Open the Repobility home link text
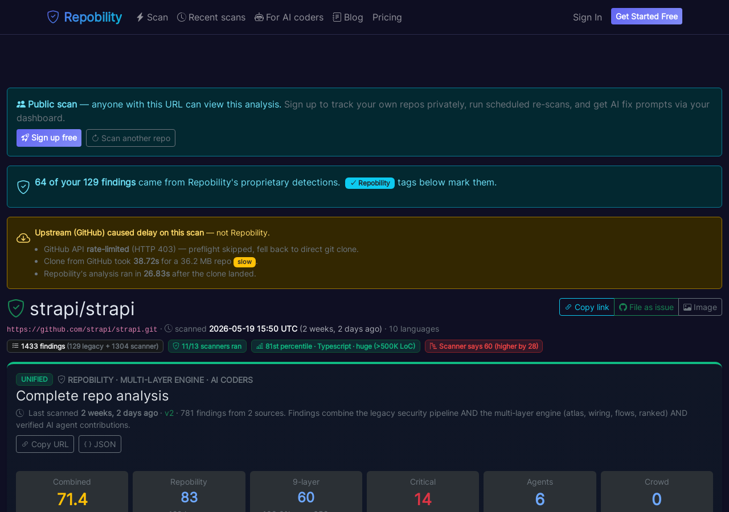Screen dimensions: 729x512 tap(93, 17)
